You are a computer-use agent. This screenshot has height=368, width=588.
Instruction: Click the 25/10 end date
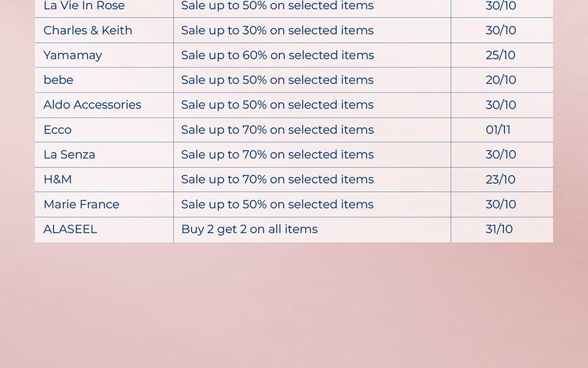[500, 55]
